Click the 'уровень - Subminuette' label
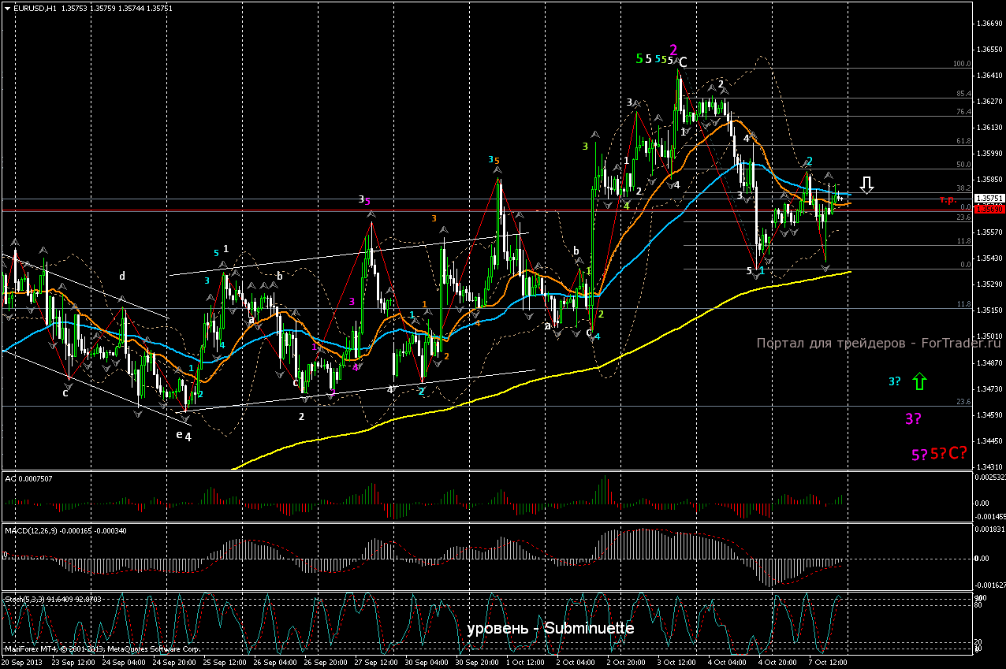The image size is (1006, 669). (x=550, y=629)
